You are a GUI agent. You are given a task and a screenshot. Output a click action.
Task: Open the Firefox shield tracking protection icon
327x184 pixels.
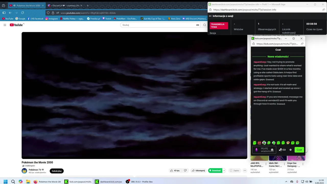pyautogui.click(x=48, y=13)
